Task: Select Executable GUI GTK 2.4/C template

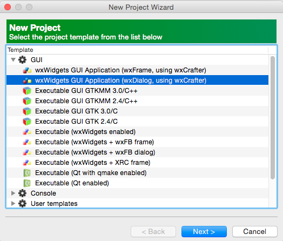Action: 138,122
